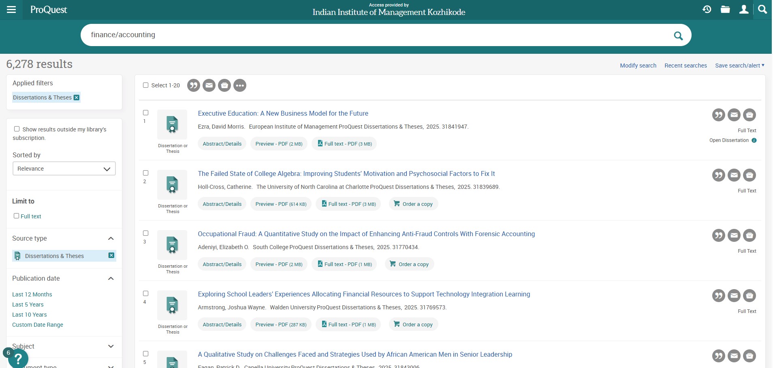
Task: Click the finance/accounting search input field
Action: pyautogui.click(x=365, y=35)
